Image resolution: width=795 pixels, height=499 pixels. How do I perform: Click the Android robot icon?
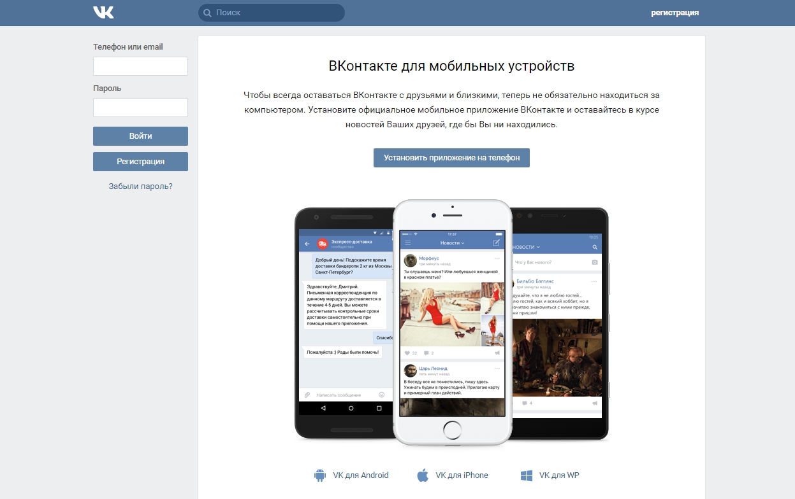[x=319, y=475]
